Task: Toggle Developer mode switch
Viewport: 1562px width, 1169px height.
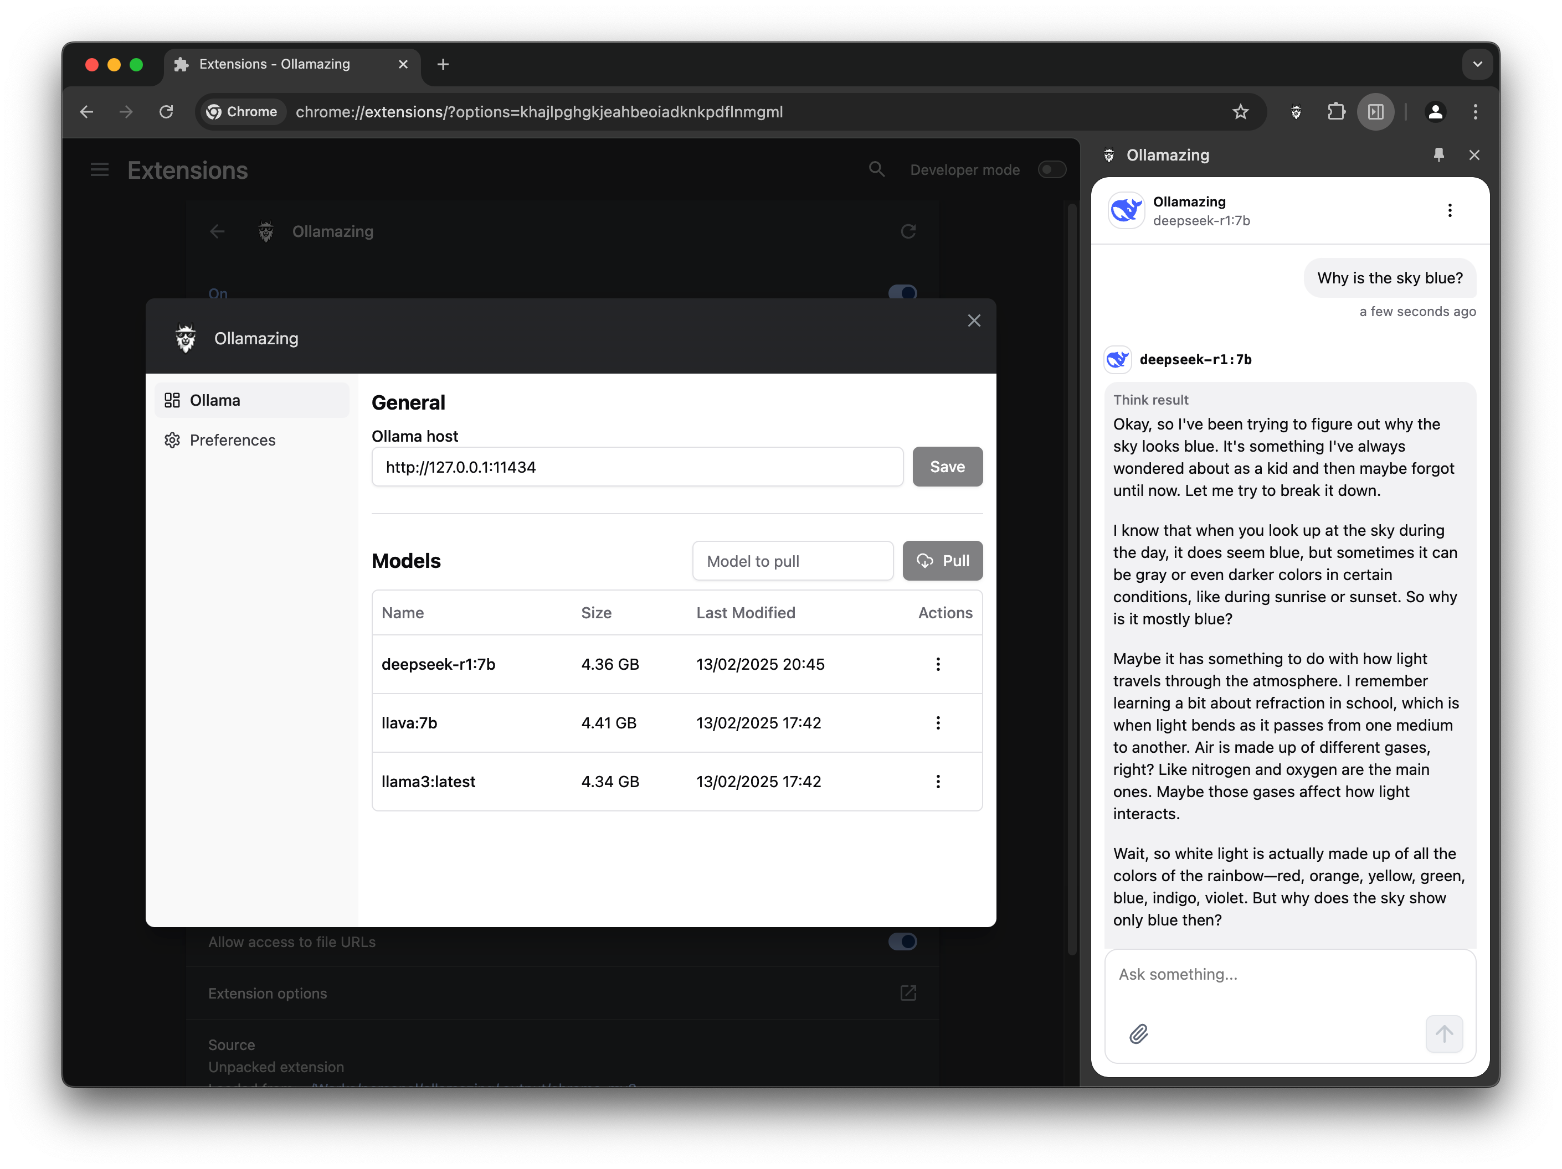Action: click(x=1051, y=169)
